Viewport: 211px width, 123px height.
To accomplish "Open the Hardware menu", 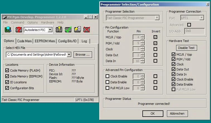I will click(47, 22).
